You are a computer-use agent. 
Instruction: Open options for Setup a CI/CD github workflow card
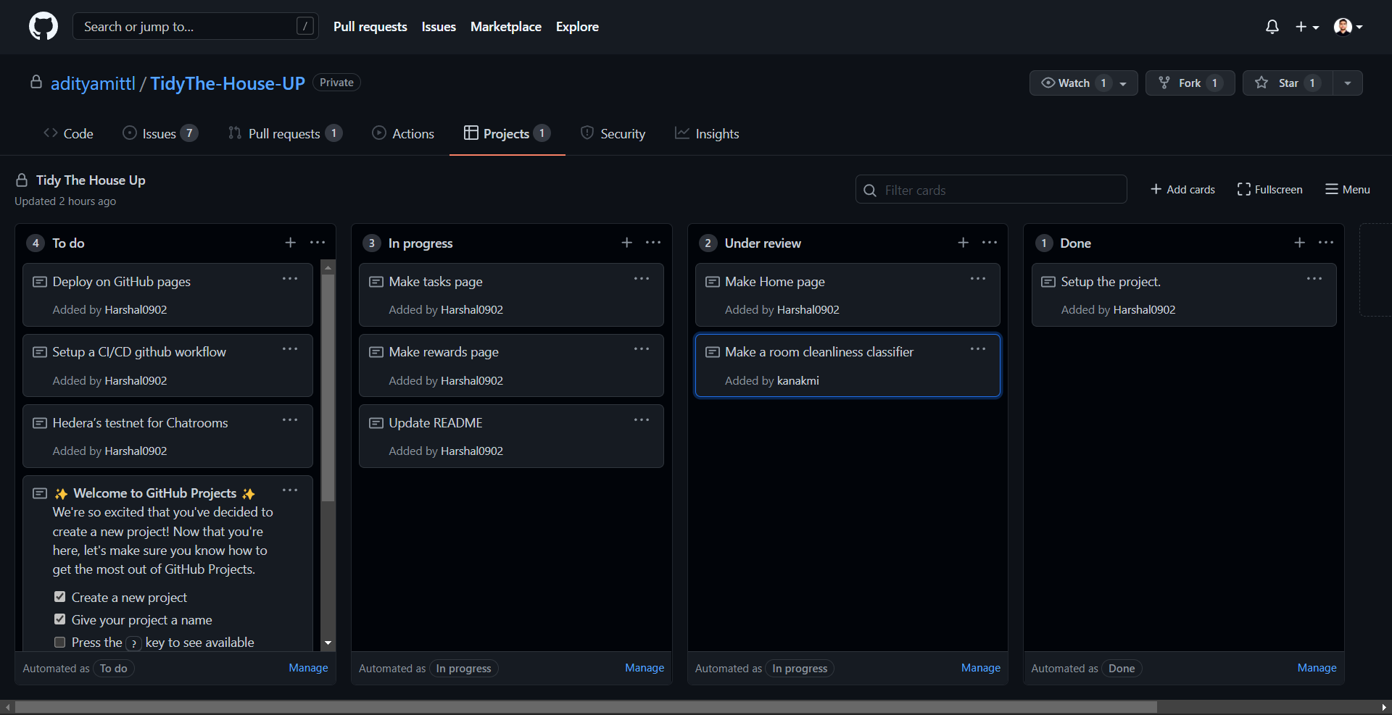290,349
